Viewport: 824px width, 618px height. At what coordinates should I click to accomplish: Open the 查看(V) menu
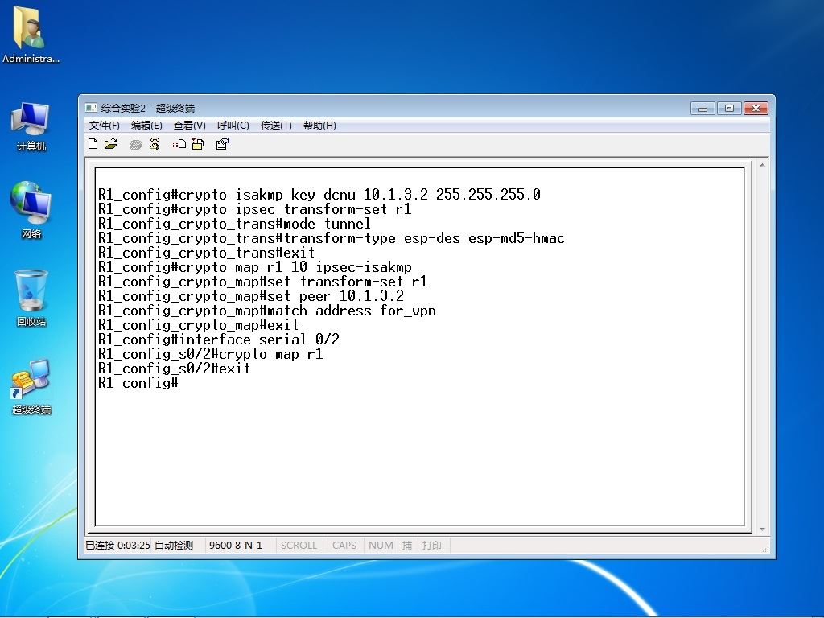pos(190,125)
